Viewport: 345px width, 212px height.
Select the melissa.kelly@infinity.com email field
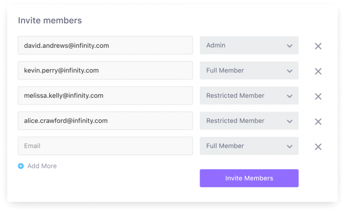(x=105, y=96)
